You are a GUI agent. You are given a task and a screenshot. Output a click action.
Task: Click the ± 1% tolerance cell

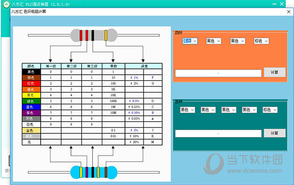pos(134,77)
